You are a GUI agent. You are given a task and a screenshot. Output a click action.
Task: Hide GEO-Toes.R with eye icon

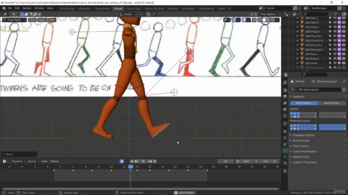click(x=335, y=58)
